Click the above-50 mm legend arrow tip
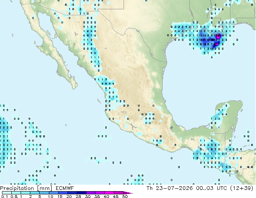This screenshot has height=198, width=256. point(128,193)
